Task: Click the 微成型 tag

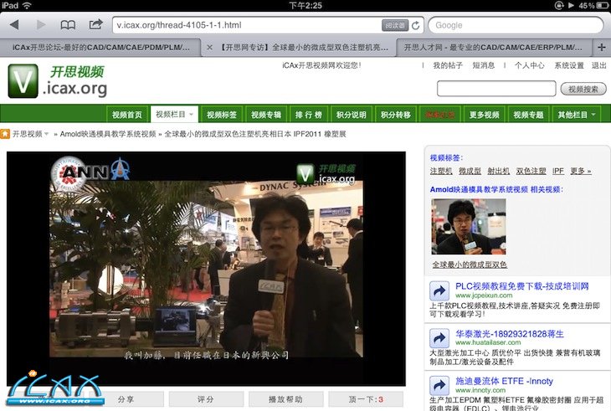Action: pos(470,171)
